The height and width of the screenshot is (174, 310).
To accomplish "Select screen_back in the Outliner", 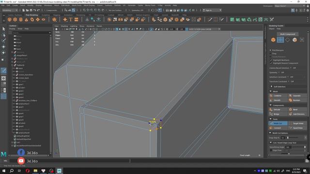I will 24,78.
